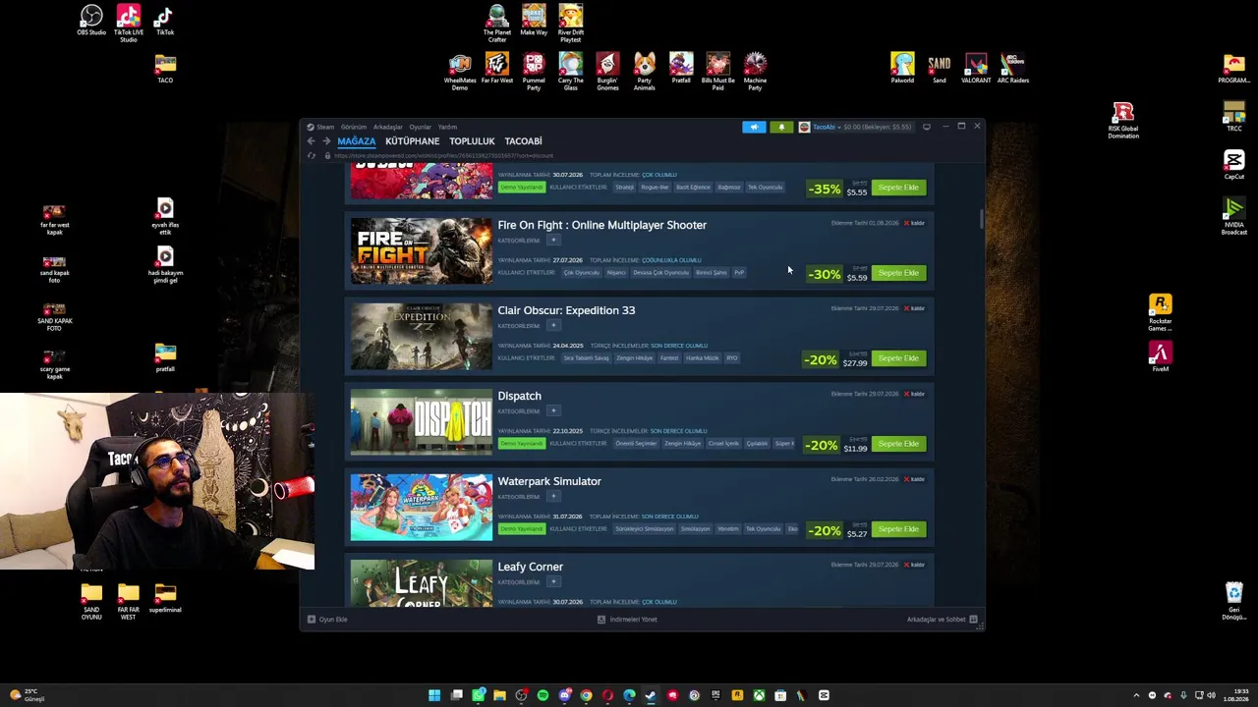Remove Waterpark Simulator from wishlist

pos(914,479)
